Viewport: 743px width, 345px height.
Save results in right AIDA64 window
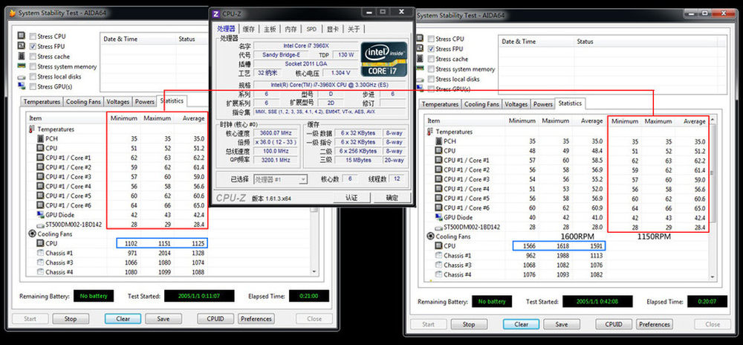(562, 325)
